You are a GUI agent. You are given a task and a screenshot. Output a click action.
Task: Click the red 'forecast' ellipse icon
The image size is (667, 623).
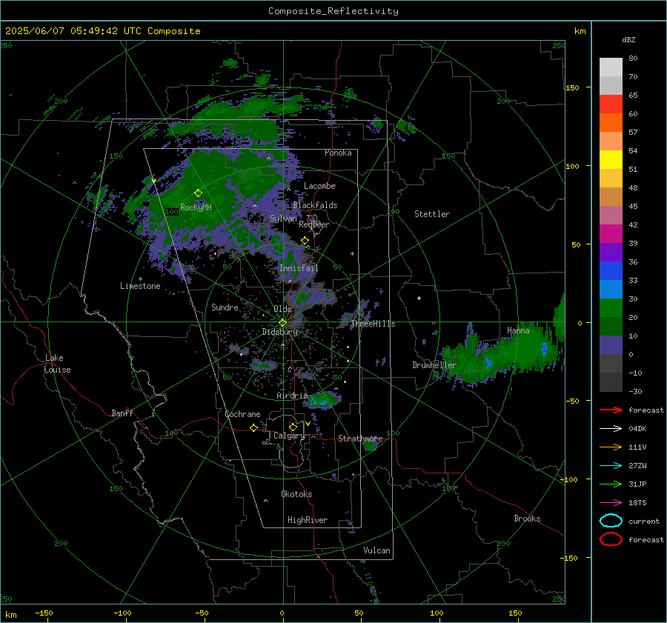tap(611, 539)
